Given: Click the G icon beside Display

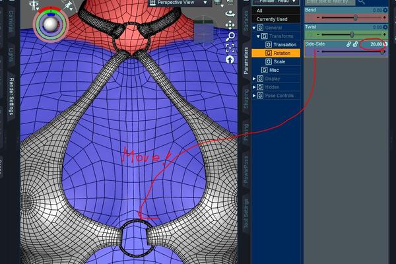Looking at the screenshot, I should [260, 79].
